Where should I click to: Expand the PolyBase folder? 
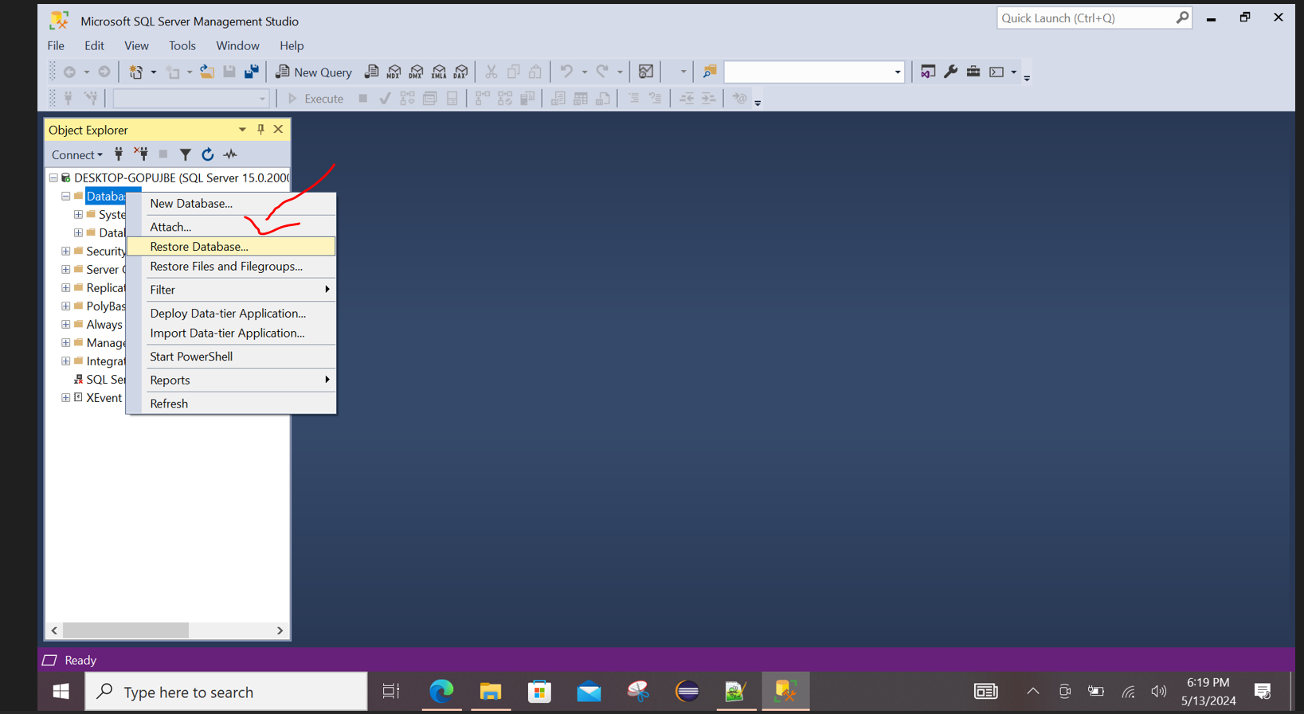point(66,306)
